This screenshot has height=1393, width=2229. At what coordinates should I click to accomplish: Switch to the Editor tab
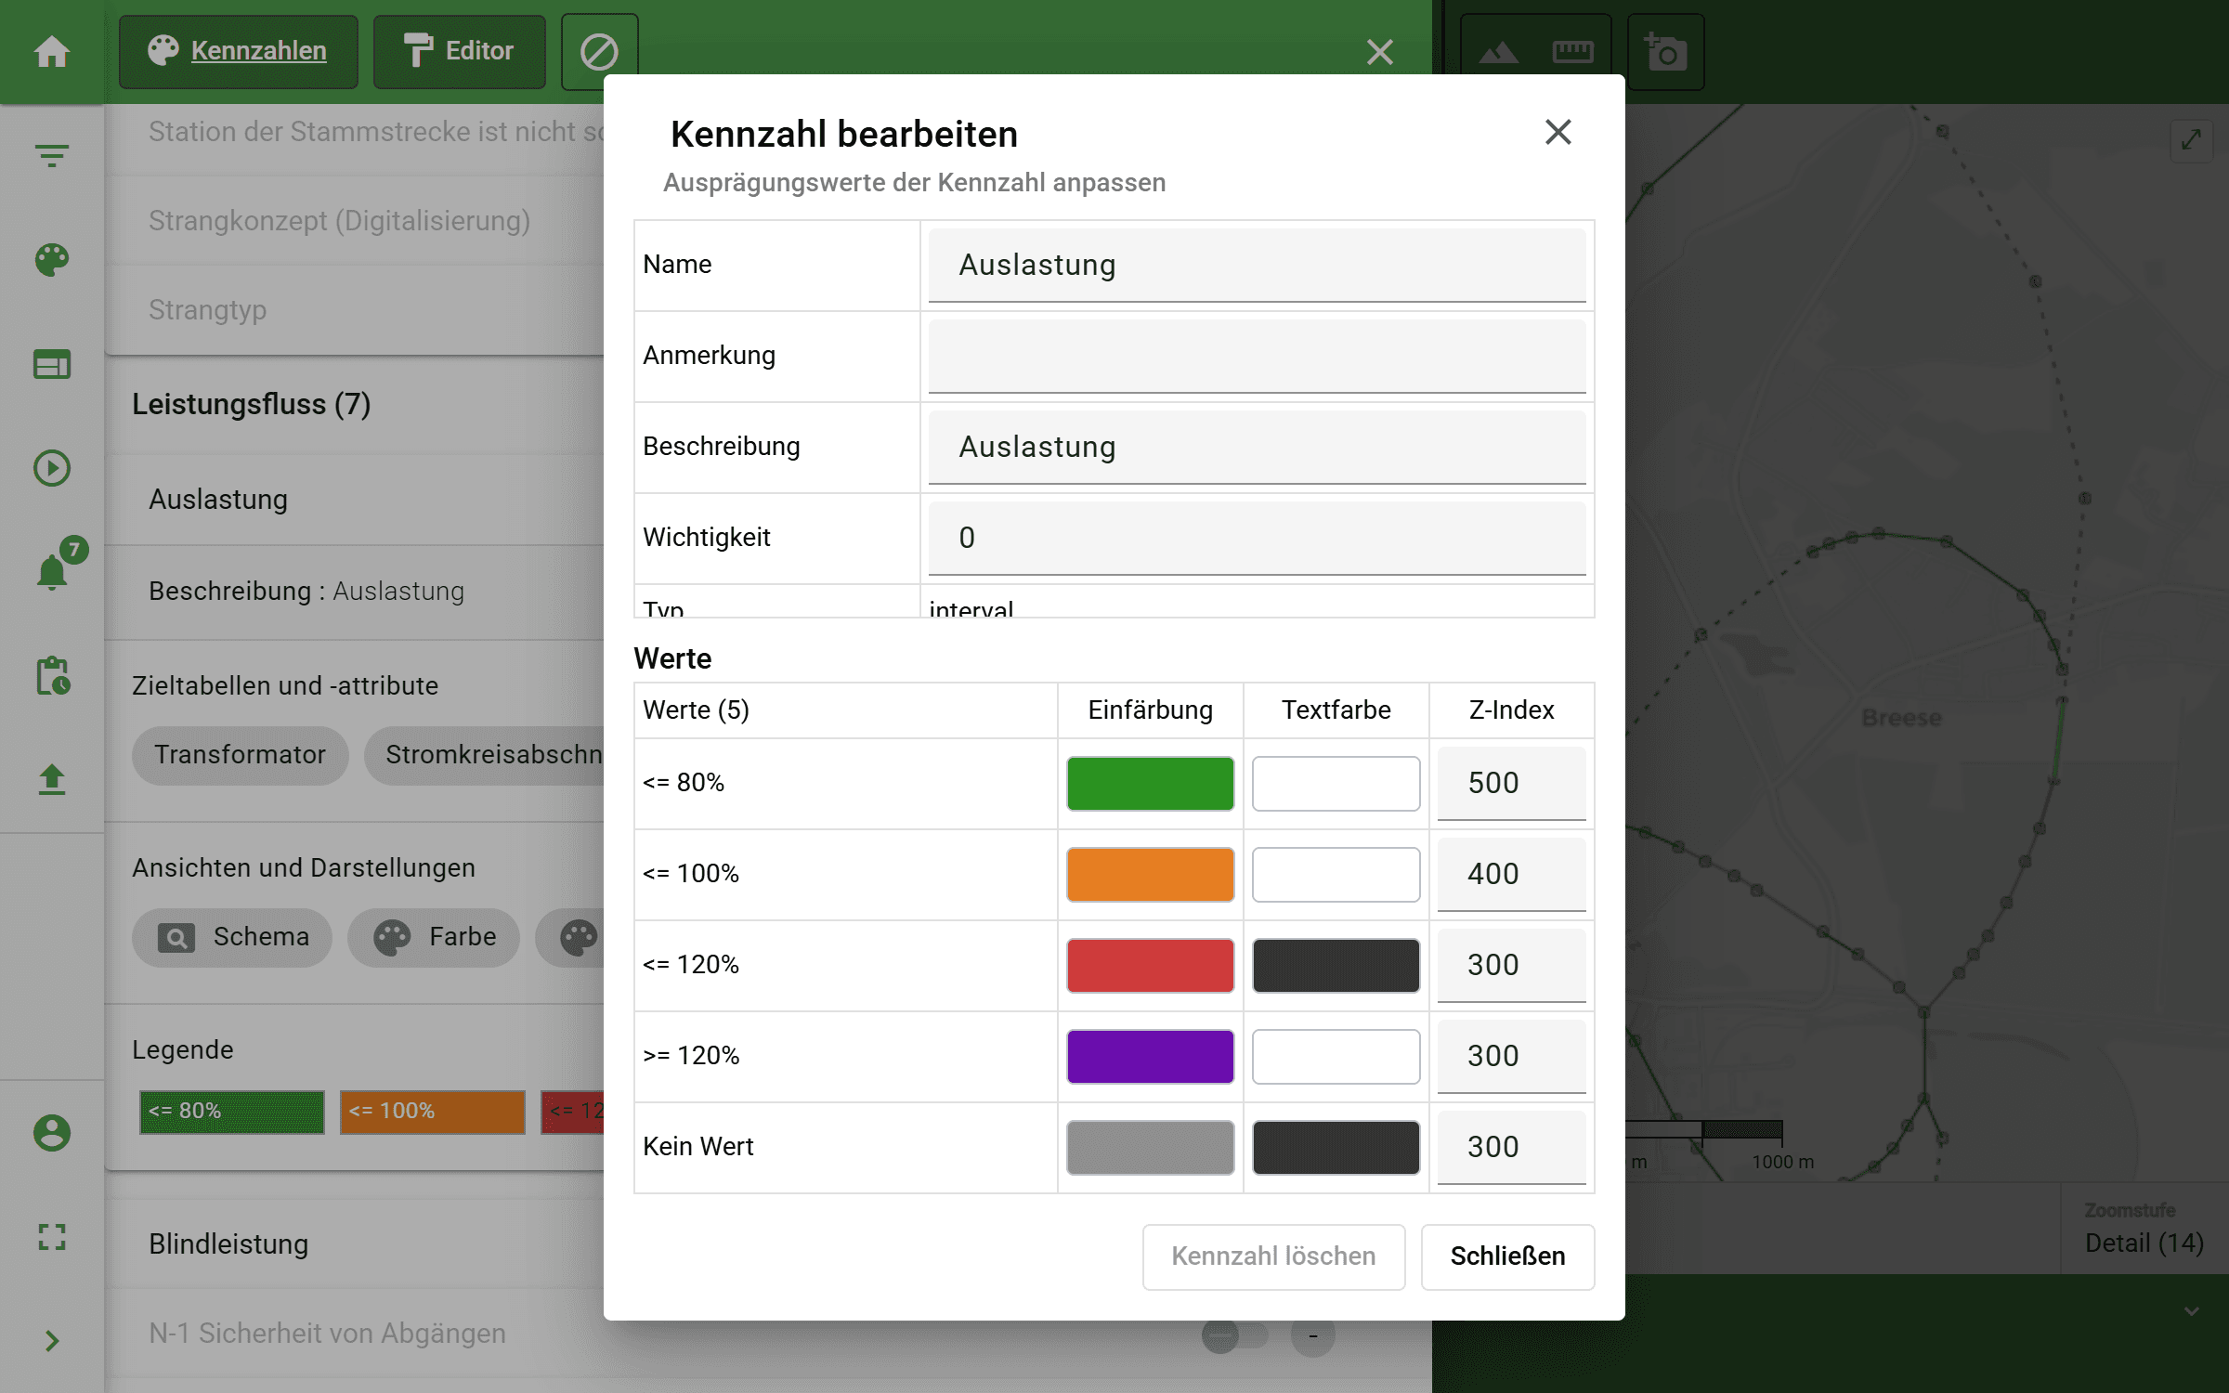click(458, 51)
